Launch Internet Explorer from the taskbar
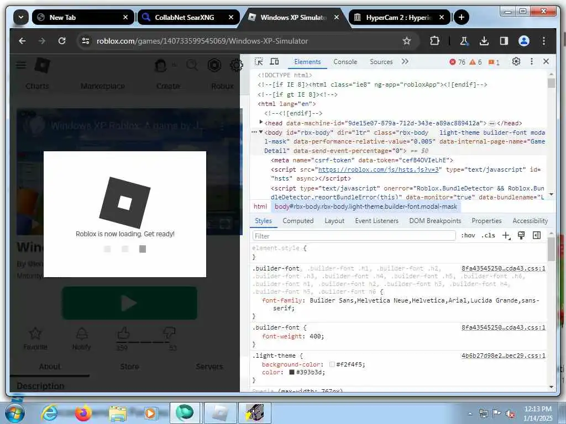This screenshot has width=566, height=424. pyautogui.click(x=49, y=413)
